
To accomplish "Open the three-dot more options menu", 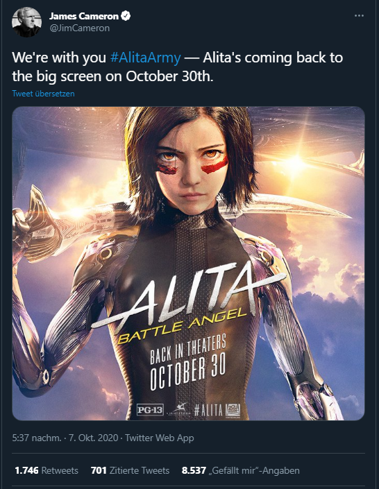I will [x=359, y=15].
